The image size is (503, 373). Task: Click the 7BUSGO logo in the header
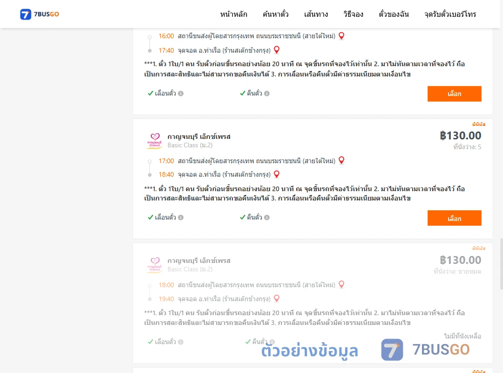pos(40,14)
